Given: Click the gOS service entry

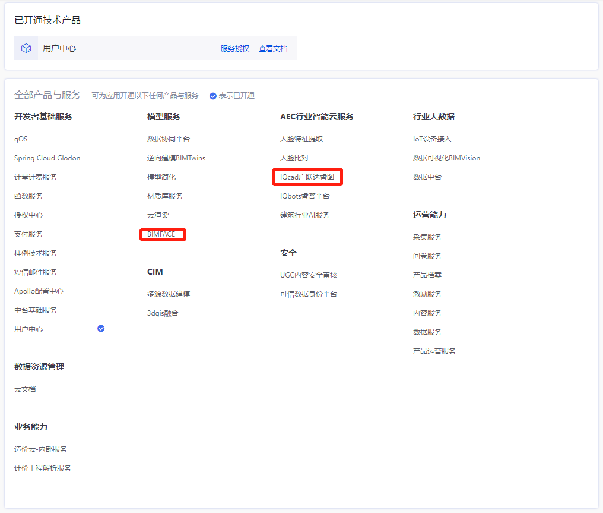Looking at the screenshot, I should tap(21, 139).
